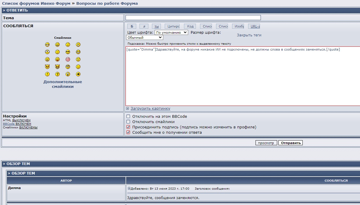Click the 'Добавлено: Вт 13 июня 2023' timestamp
Screen dimensions: 360x205
tap(160, 189)
